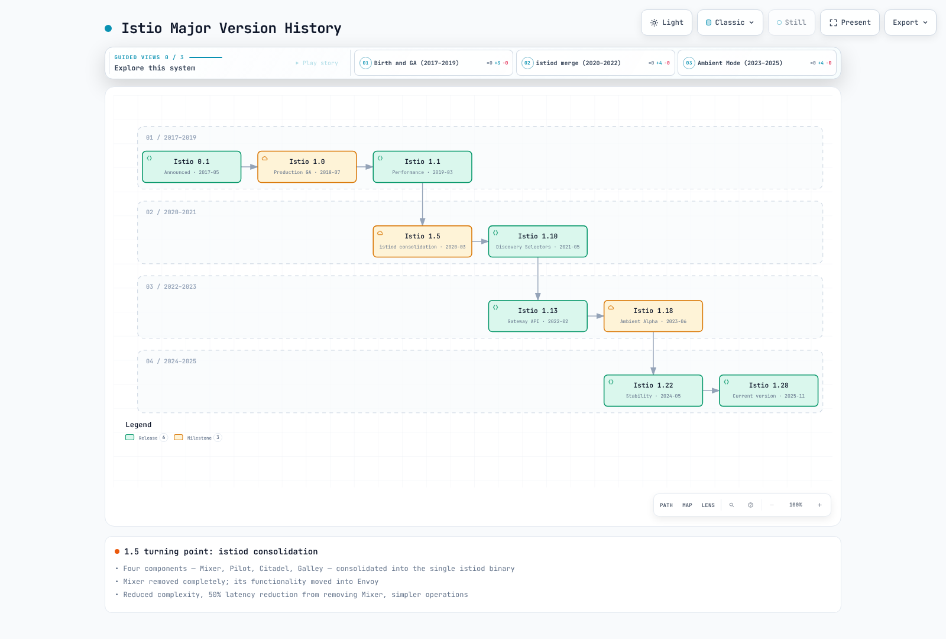This screenshot has width=946, height=639.
Task: Click the '04 / 2024-2025' lane label
Action: click(x=171, y=361)
